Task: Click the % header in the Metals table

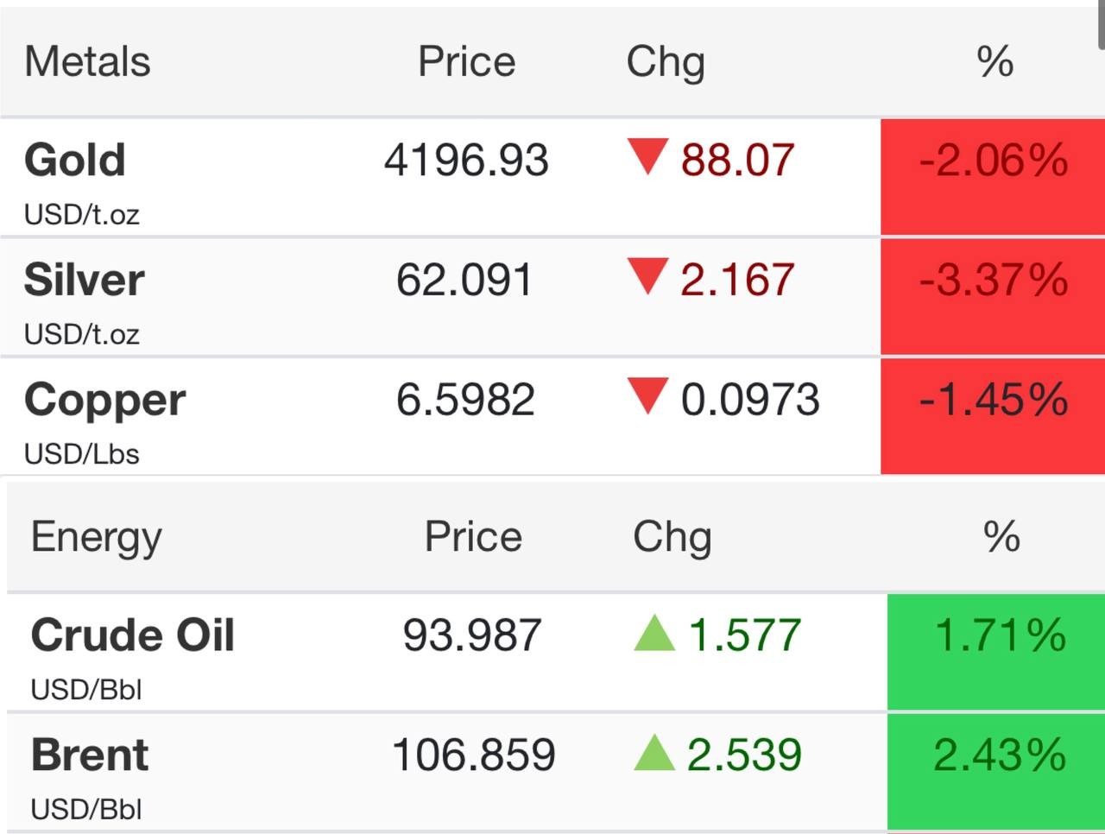Action: coord(994,61)
